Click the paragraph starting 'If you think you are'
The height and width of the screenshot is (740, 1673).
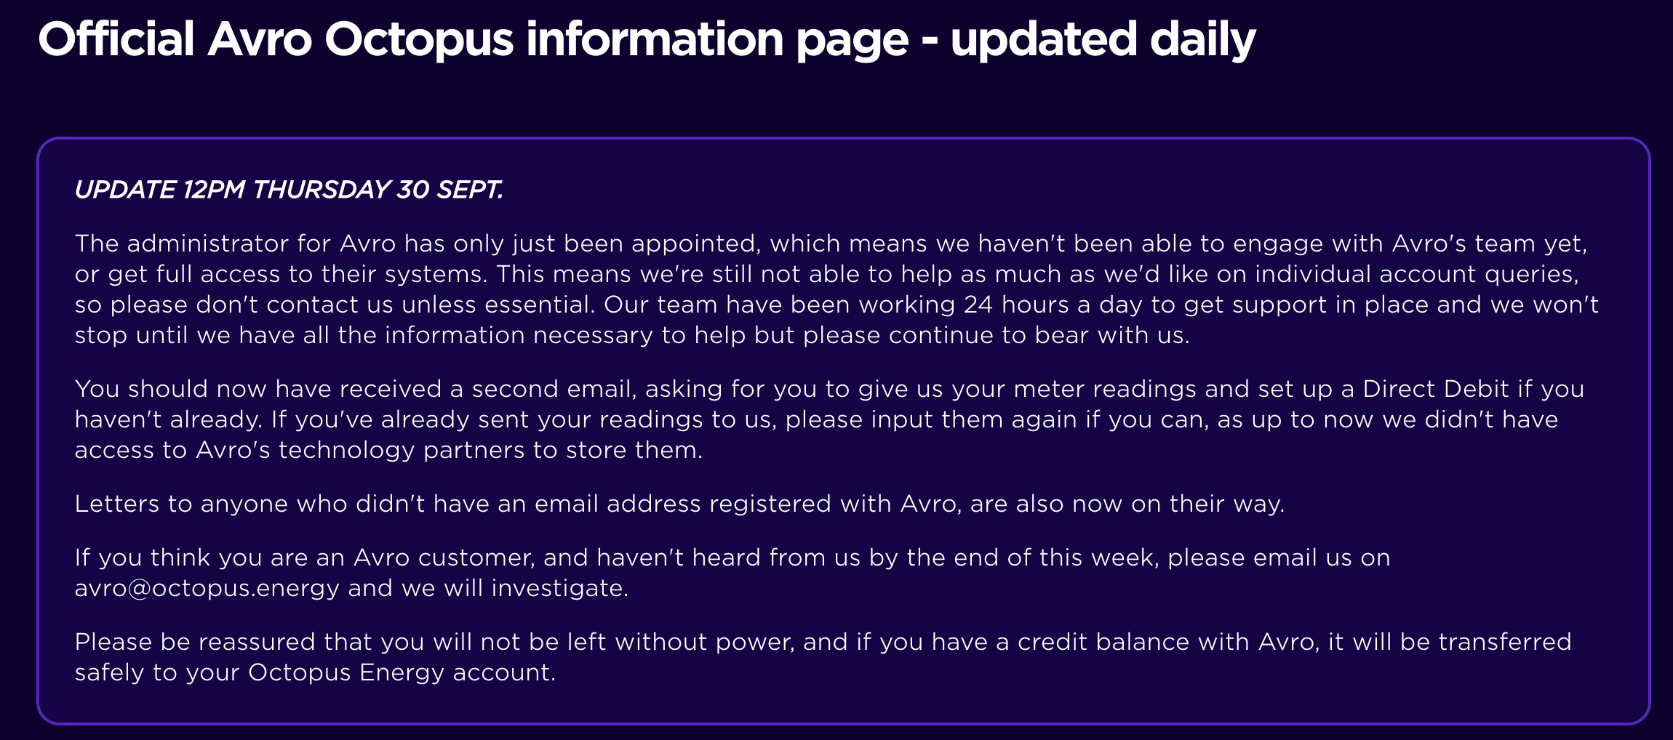point(732,573)
